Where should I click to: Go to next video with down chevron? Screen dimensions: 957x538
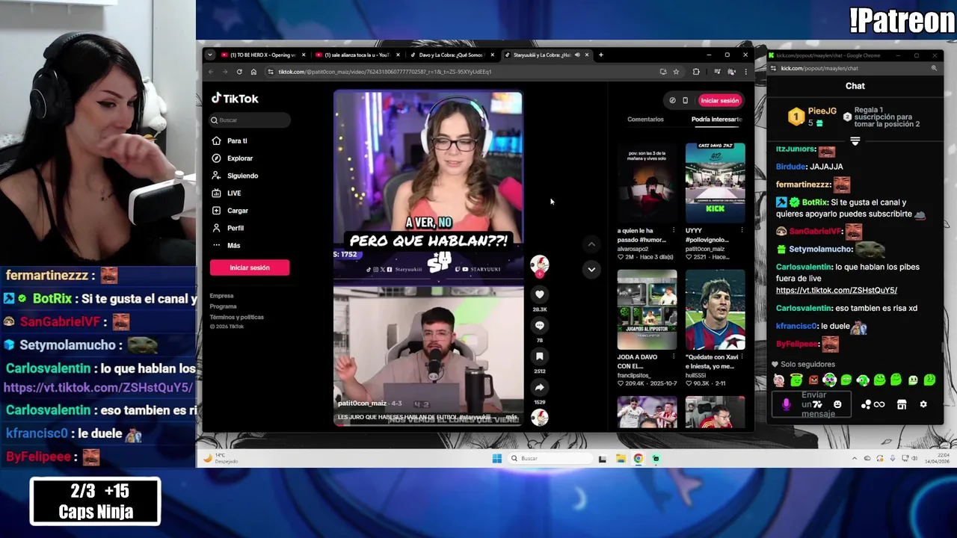click(x=591, y=269)
